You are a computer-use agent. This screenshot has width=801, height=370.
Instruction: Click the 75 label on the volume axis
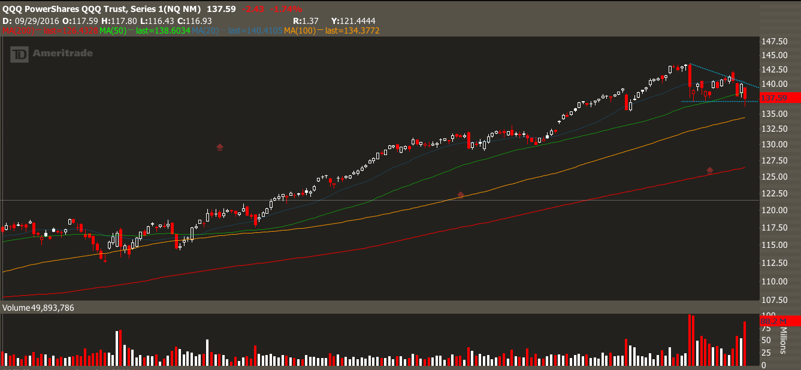click(766, 327)
